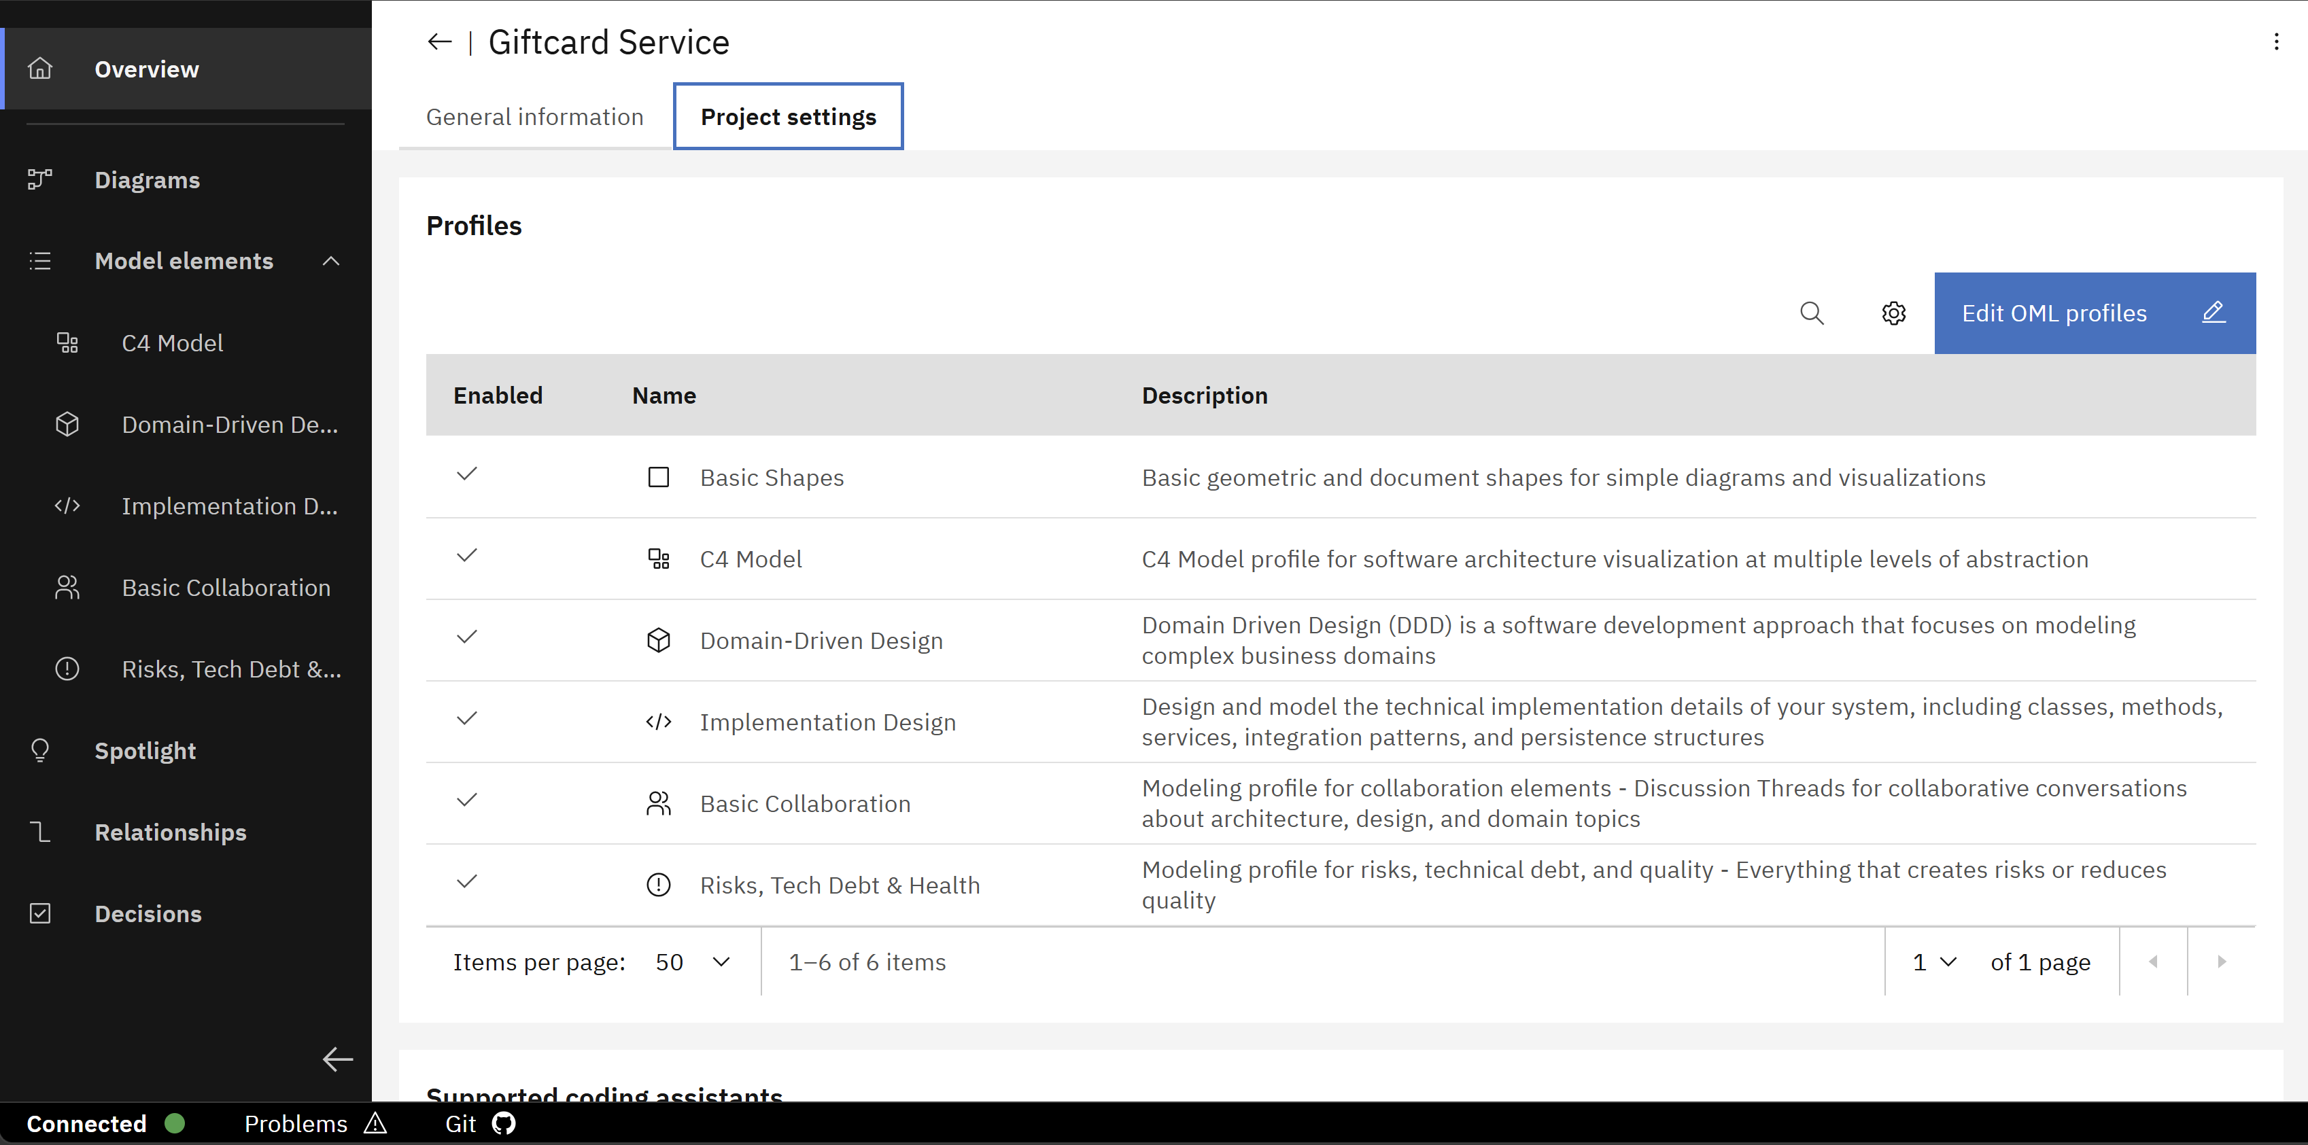Click the Implementation Design code icon in table
Viewport: 2308px width, 1145px height.
pyautogui.click(x=659, y=722)
